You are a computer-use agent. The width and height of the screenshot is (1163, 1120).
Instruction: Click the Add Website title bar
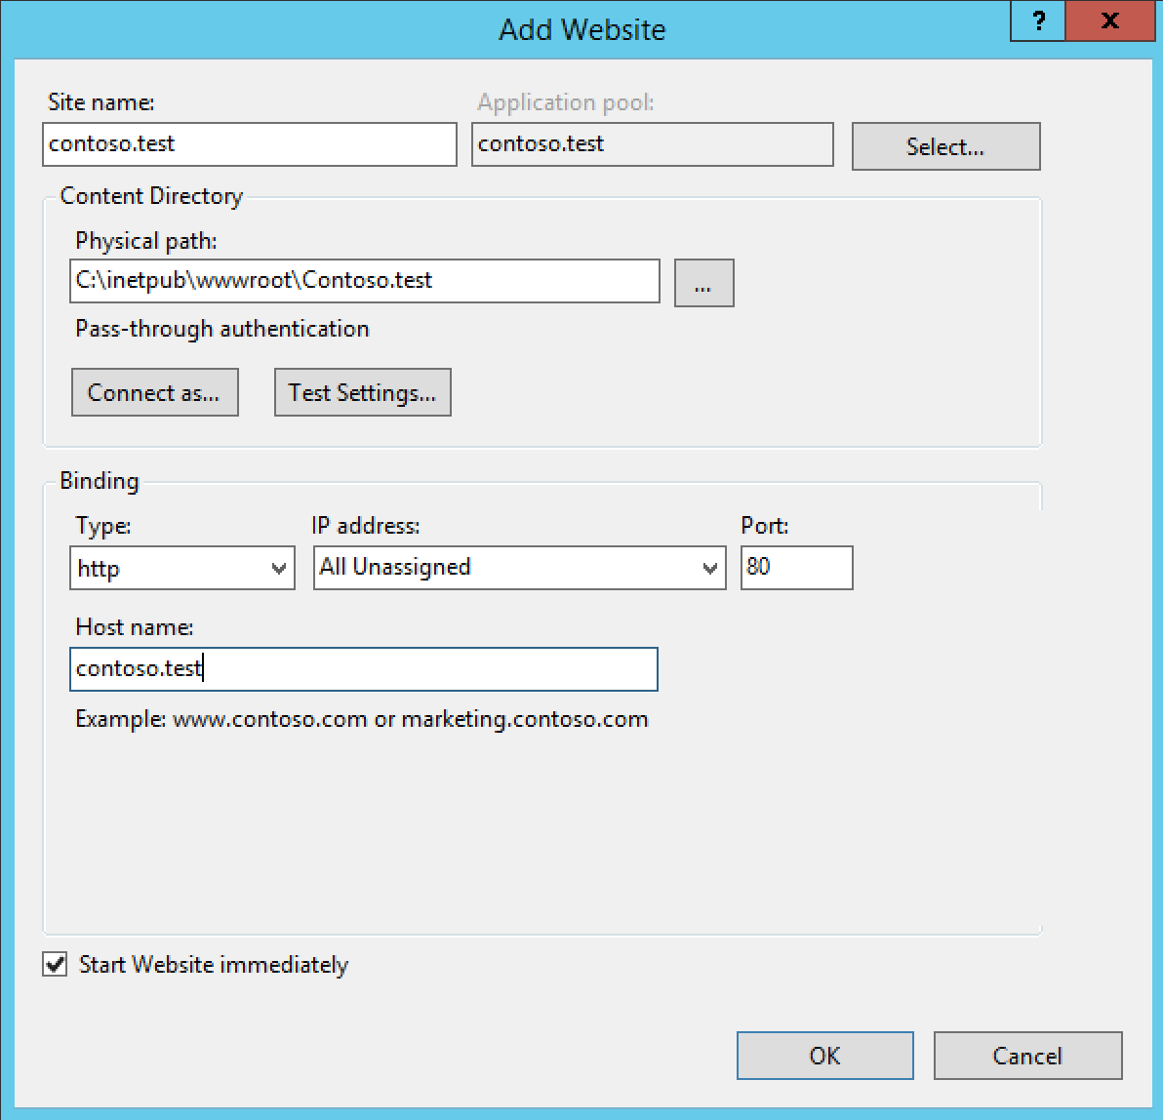coord(581,29)
